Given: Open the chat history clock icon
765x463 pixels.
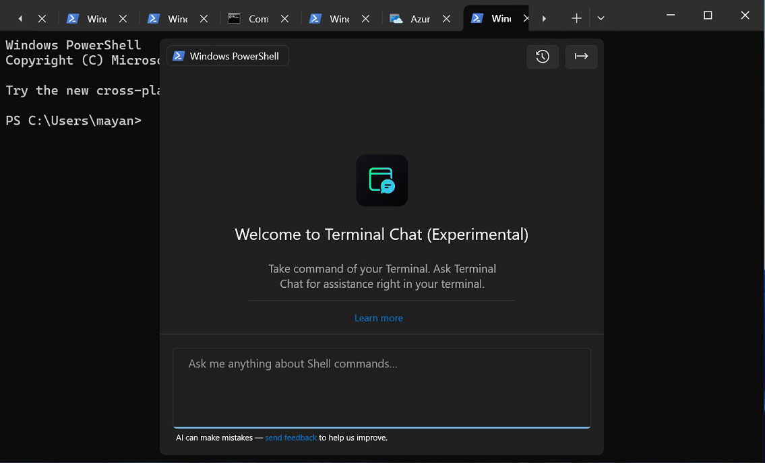Looking at the screenshot, I should coord(543,57).
